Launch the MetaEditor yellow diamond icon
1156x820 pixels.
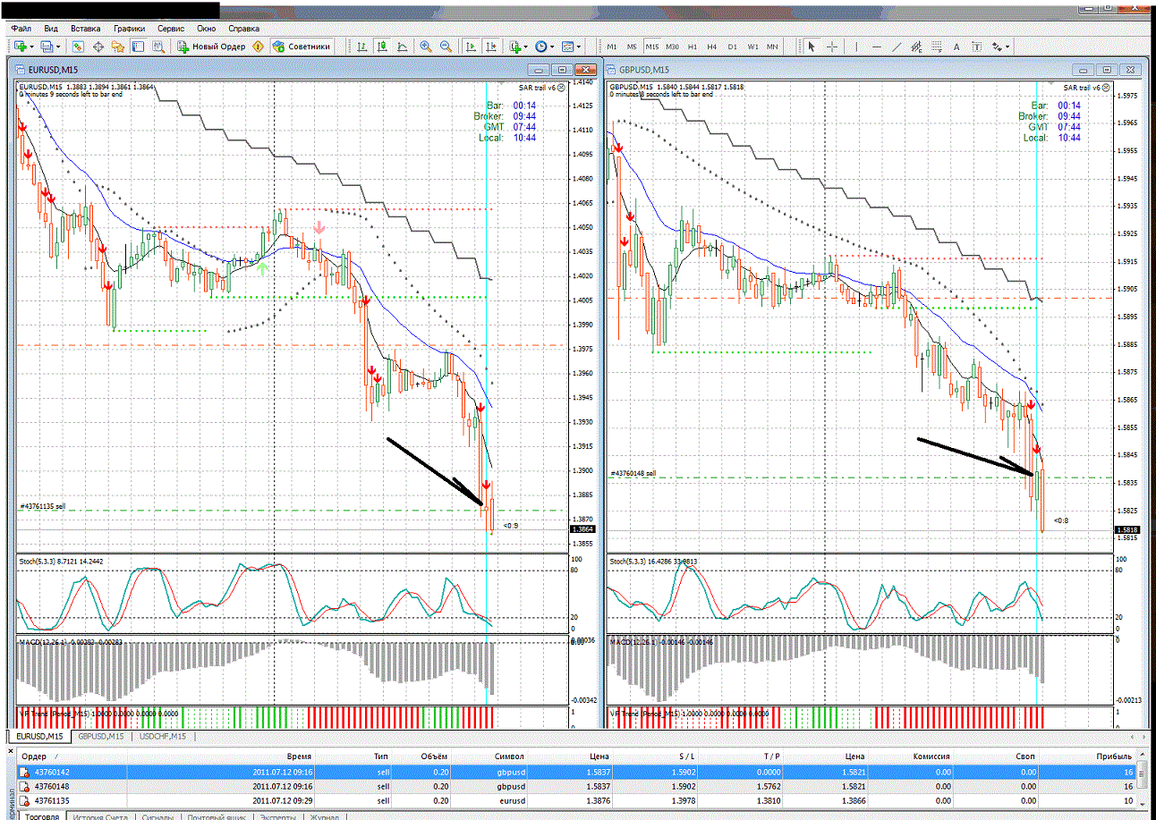pos(259,46)
